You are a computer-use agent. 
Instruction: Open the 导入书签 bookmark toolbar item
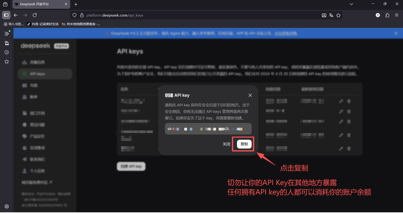pyautogui.click(x=13, y=24)
